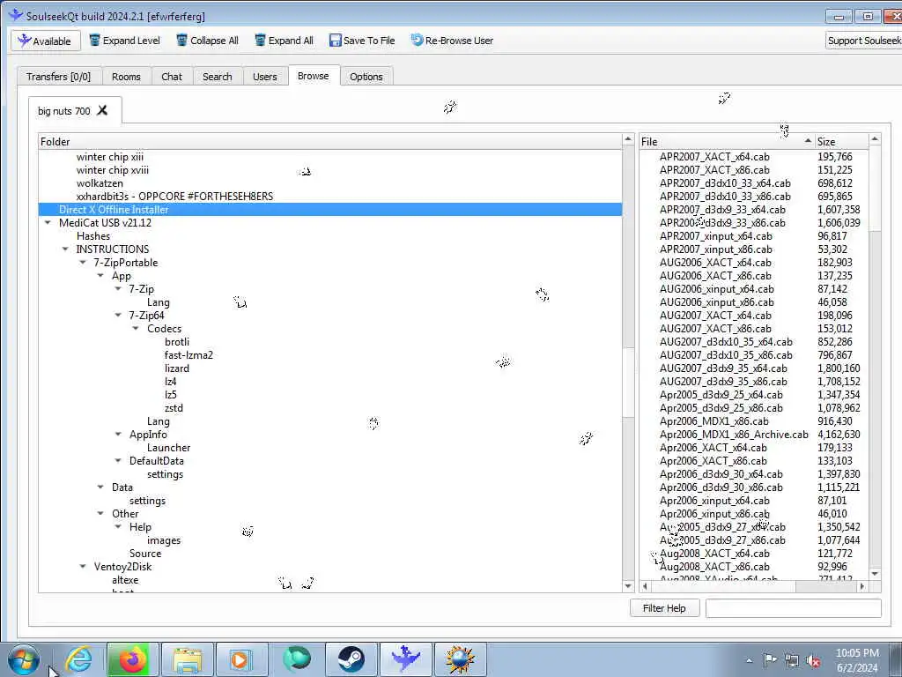Select file APR2007_XACT_x64.cab
The height and width of the screenshot is (677, 902).
coord(714,157)
